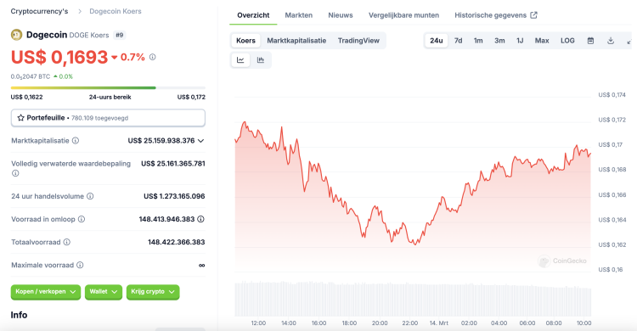Expand chart to fullscreen icon

coord(629,42)
